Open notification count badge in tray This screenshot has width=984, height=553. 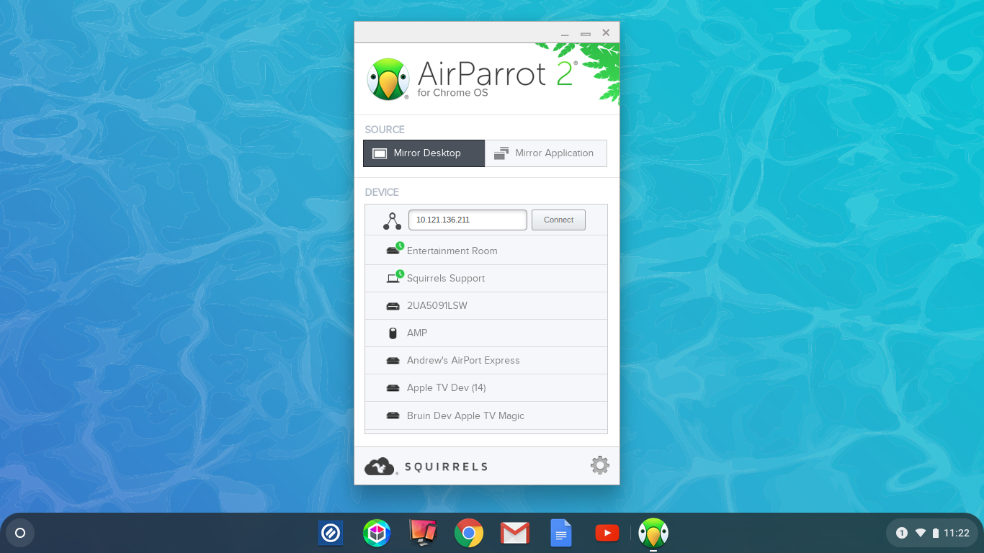[x=901, y=533]
